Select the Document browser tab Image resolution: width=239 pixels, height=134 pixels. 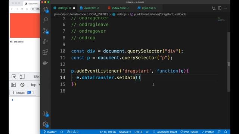(31, 4)
